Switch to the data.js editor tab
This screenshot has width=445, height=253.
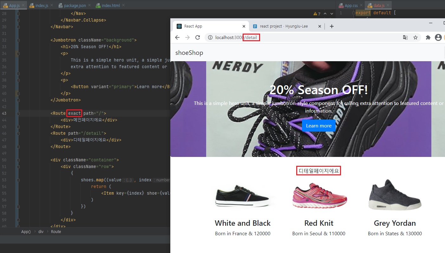point(379,5)
